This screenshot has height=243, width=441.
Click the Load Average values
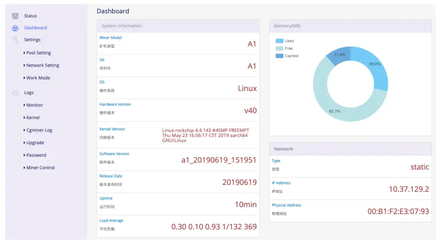click(x=214, y=227)
